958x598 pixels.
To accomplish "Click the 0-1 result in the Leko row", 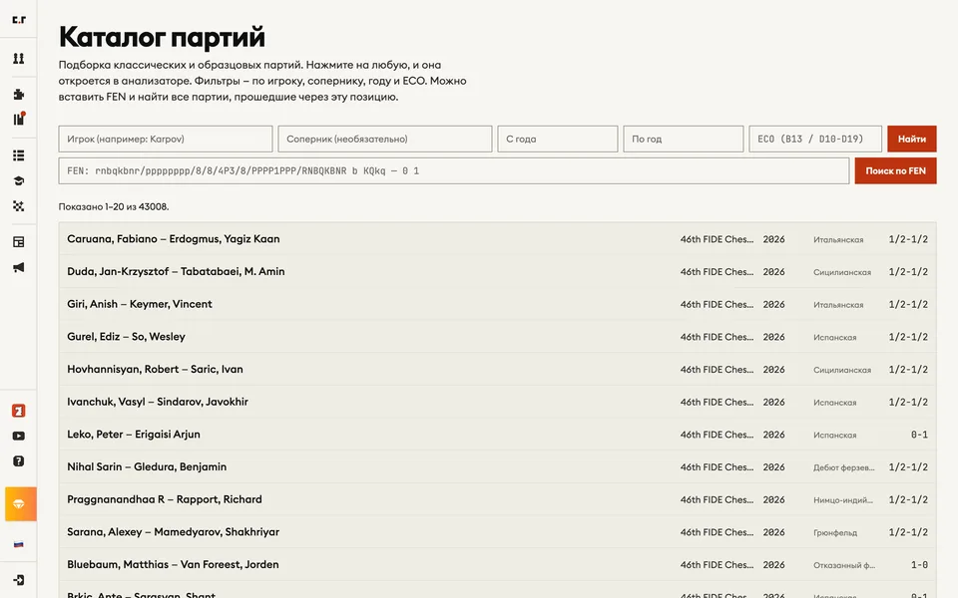I will [919, 436].
